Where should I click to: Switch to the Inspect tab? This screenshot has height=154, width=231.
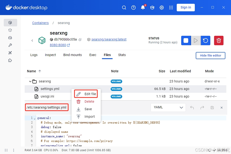[50, 55]
